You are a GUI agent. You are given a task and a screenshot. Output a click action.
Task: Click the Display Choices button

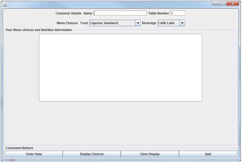pos(92,154)
